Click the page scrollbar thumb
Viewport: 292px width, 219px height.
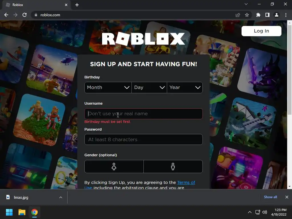coord(289,70)
